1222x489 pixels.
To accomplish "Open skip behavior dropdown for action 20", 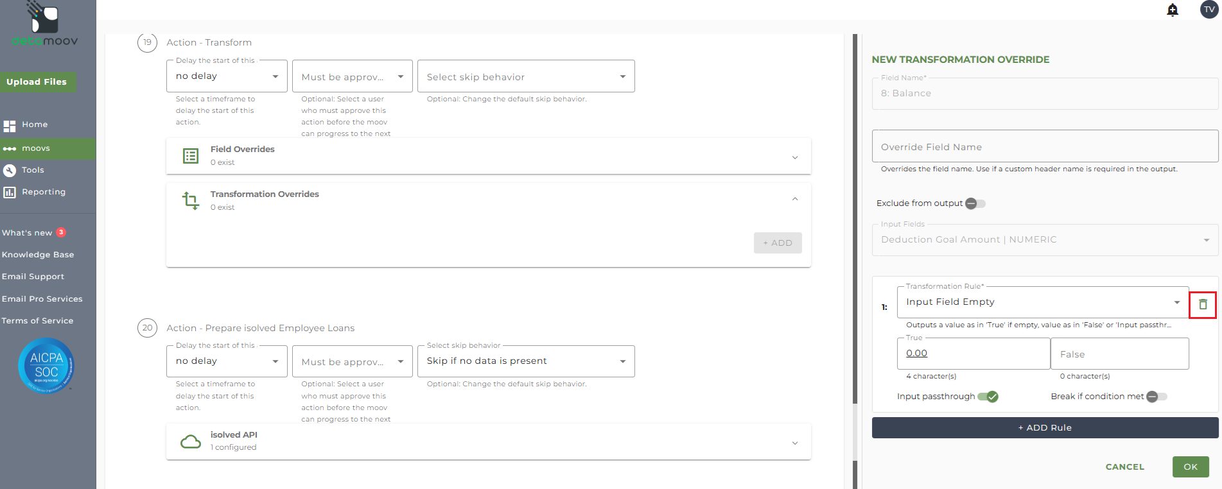I will click(x=525, y=361).
